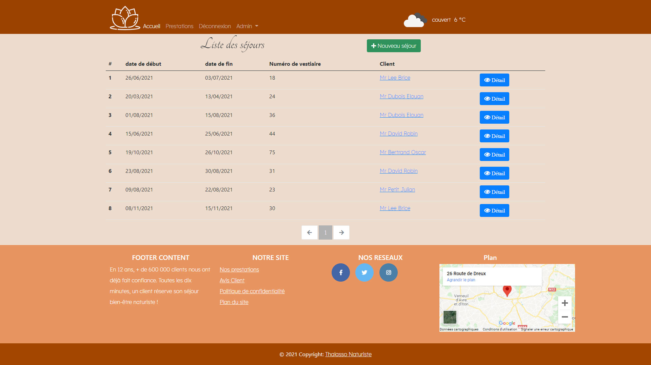Open the Facebook social network icon
The image size is (651, 365).
340,272
